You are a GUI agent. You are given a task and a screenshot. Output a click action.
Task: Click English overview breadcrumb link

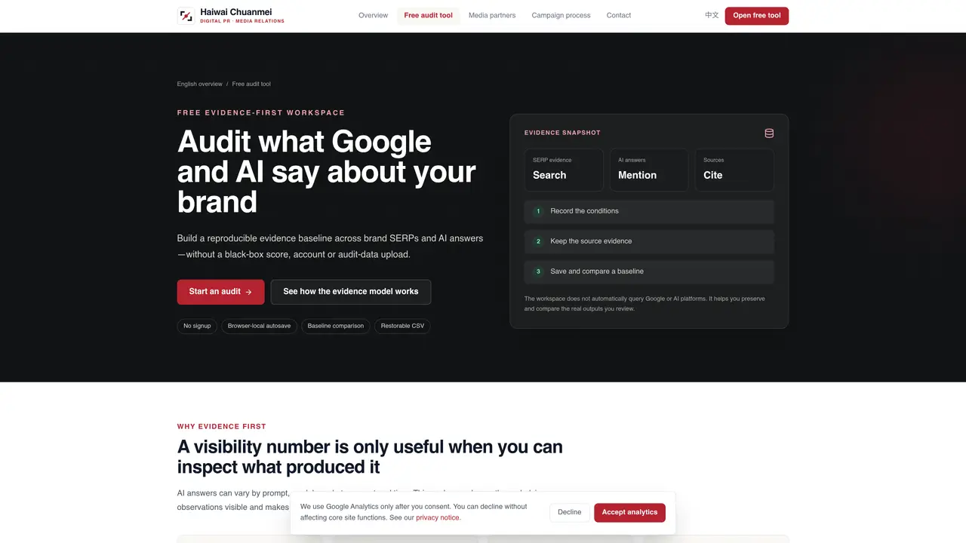[x=200, y=84]
